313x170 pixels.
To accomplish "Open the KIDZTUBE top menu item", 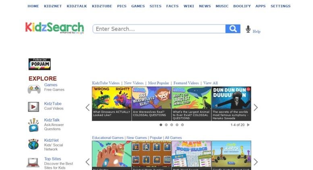I will click(x=102, y=6).
